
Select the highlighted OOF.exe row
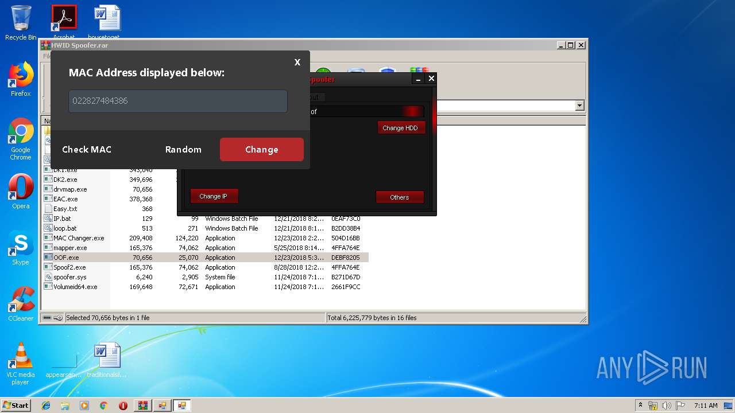(206, 258)
